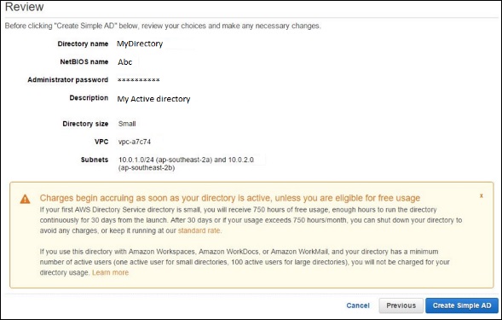502x320 pixels.
Task: Open the standard rate link
Action: [199, 230]
